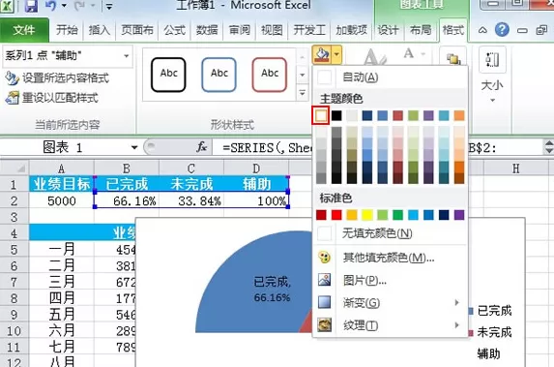Click the formula bar expand arrows

point(548,147)
